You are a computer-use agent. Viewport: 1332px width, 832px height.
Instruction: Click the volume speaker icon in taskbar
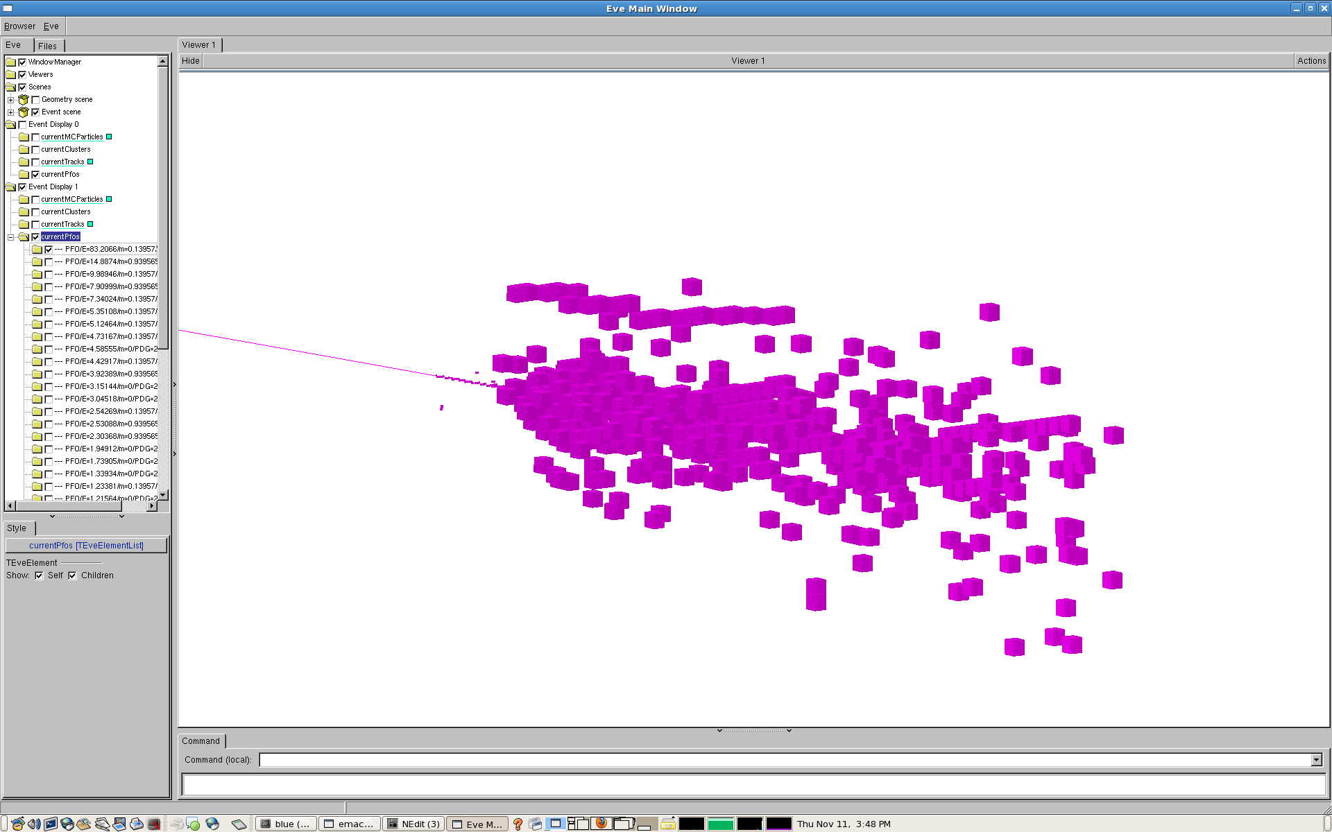(x=33, y=824)
